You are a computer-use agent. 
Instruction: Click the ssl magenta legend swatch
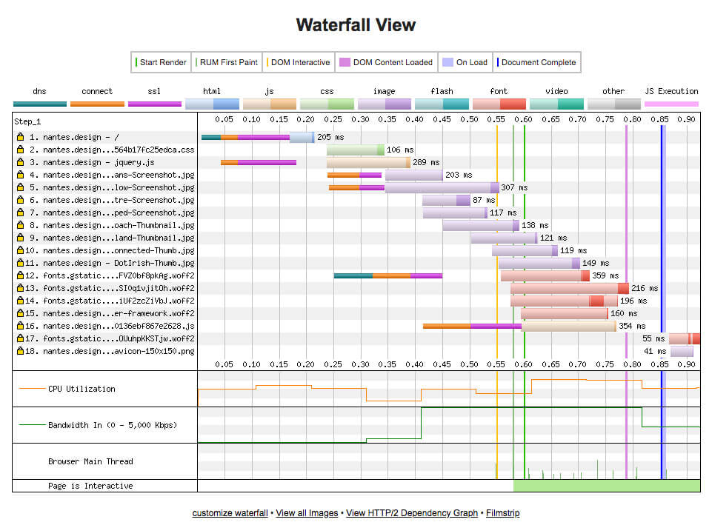coord(154,104)
